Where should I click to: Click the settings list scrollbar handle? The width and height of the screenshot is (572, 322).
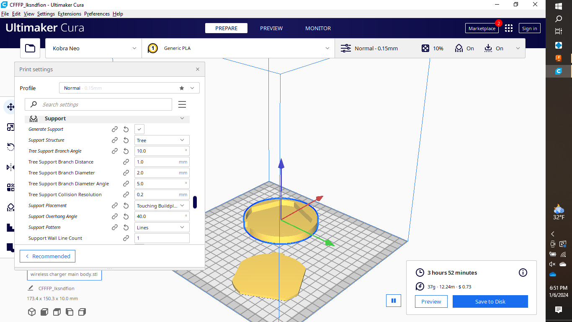pos(195,202)
